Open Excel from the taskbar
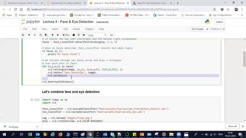Screen dimensions: 246x138 coord(30,135)
